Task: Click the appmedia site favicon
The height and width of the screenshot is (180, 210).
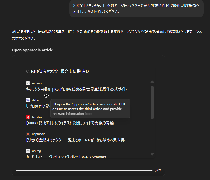Action: point(28,134)
